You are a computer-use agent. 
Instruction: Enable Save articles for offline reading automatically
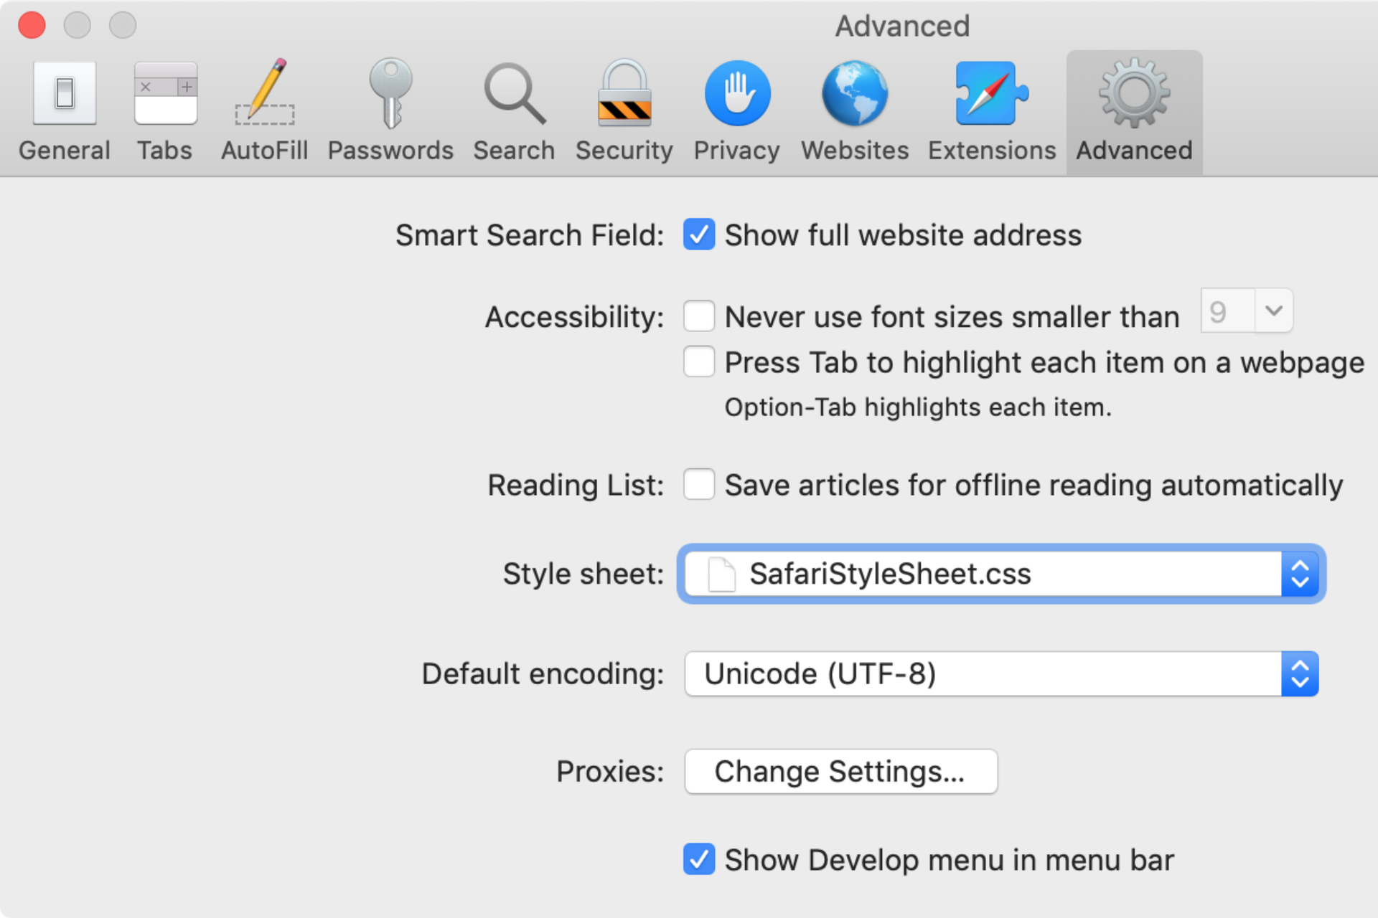[699, 484]
